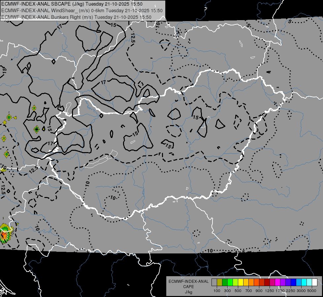Select the Bunkers Right (m/s) header line
The image size is (323, 297).
click(x=76, y=17)
